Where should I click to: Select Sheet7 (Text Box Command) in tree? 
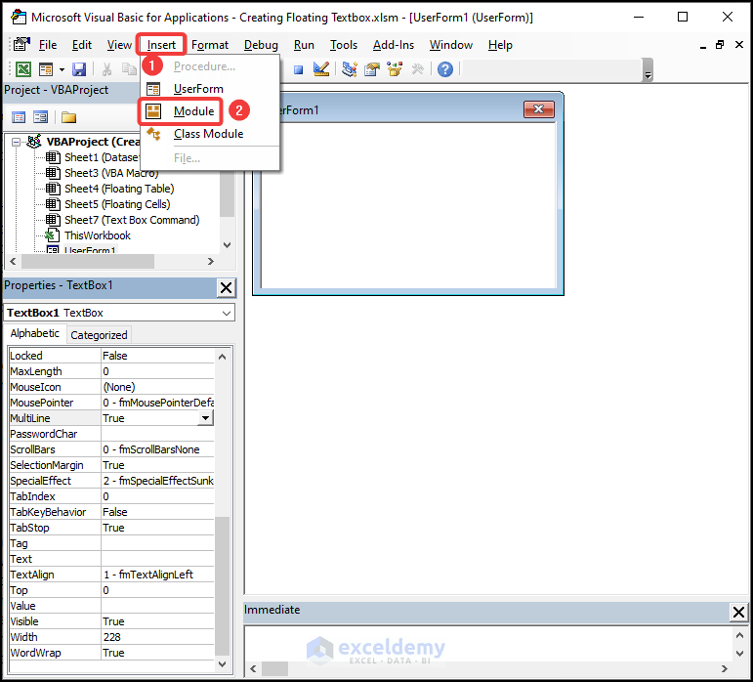(x=132, y=220)
